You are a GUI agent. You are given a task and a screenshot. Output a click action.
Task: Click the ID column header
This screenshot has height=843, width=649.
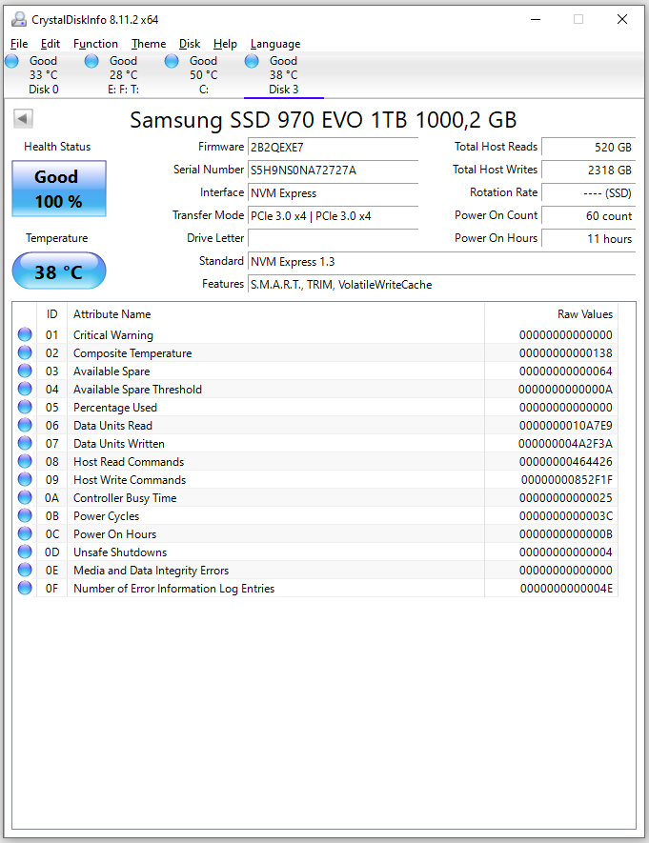pyautogui.click(x=51, y=314)
